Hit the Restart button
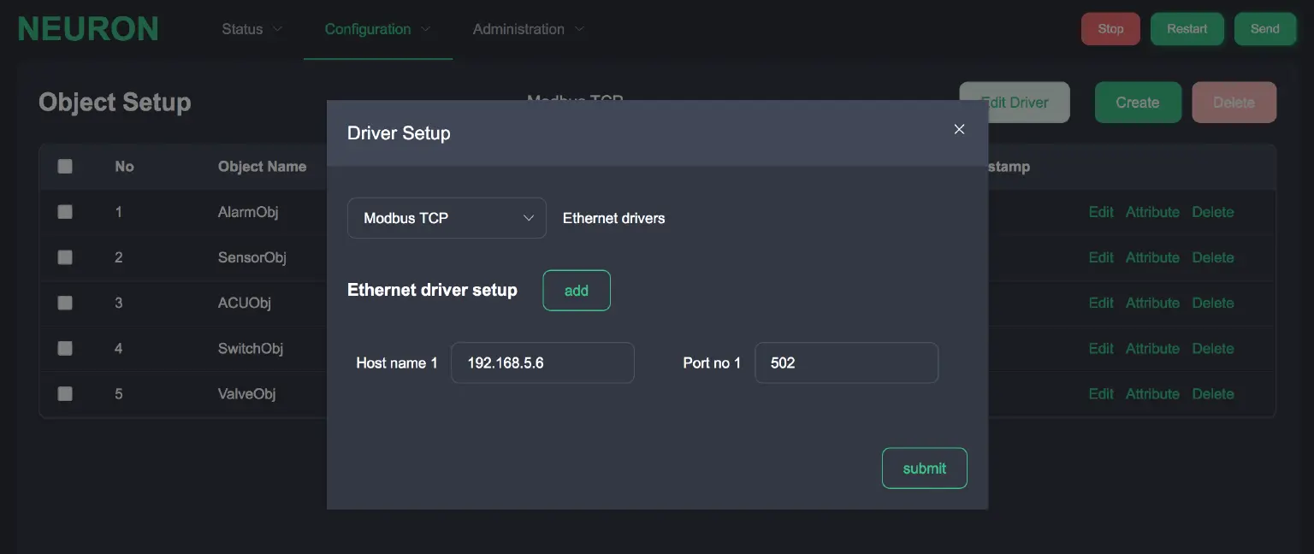Image resolution: width=1314 pixels, height=554 pixels. 1187,29
